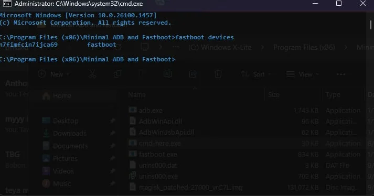Click 834 KB size for fastboot.exe
374x196 pixels.
pyautogui.click(x=308, y=154)
